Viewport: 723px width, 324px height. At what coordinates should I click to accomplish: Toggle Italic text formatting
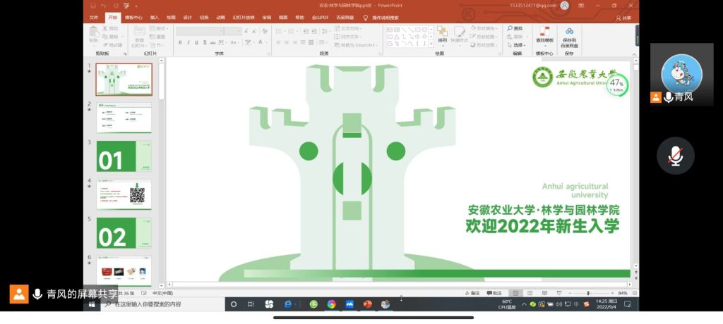(189, 43)
